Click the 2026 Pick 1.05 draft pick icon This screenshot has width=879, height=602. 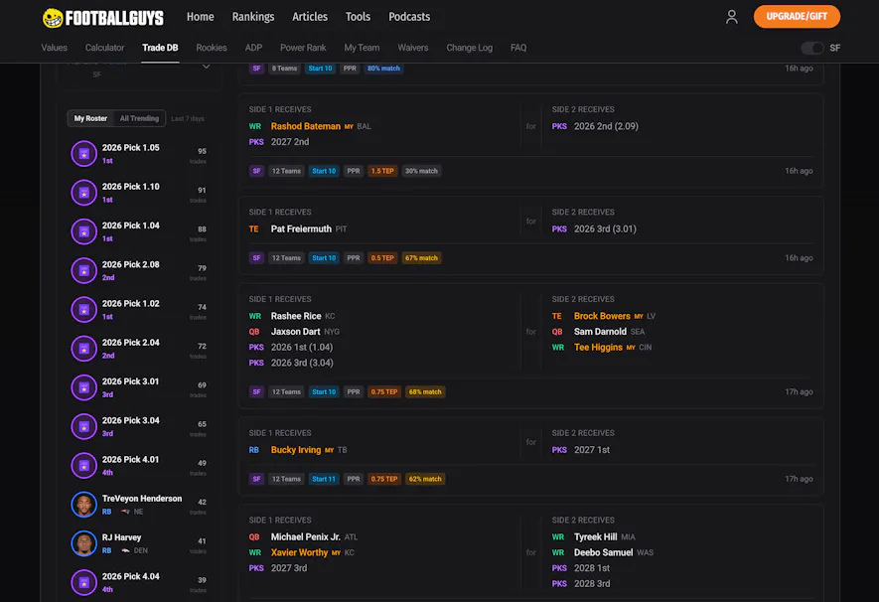[x=83, y=153]
